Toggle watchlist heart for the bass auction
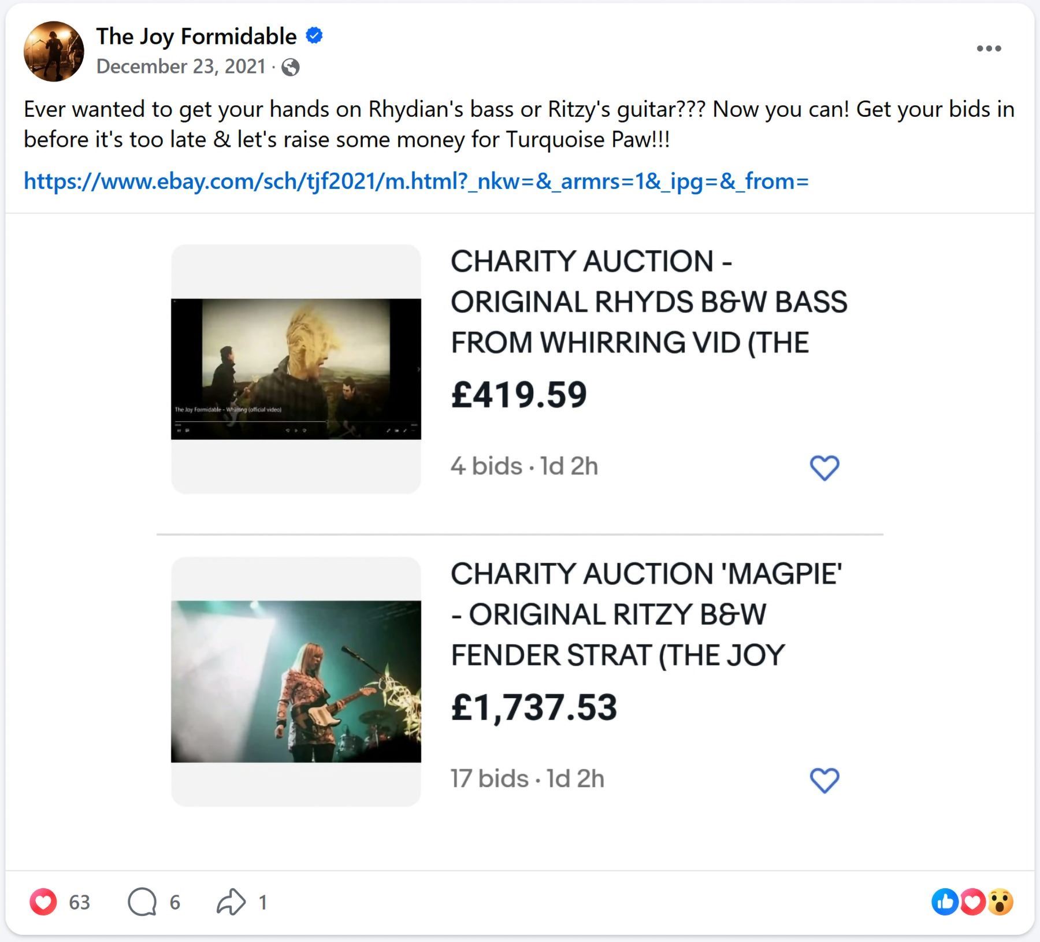Viewport: 1040px width, 942px height. click(x=824, y=468)
